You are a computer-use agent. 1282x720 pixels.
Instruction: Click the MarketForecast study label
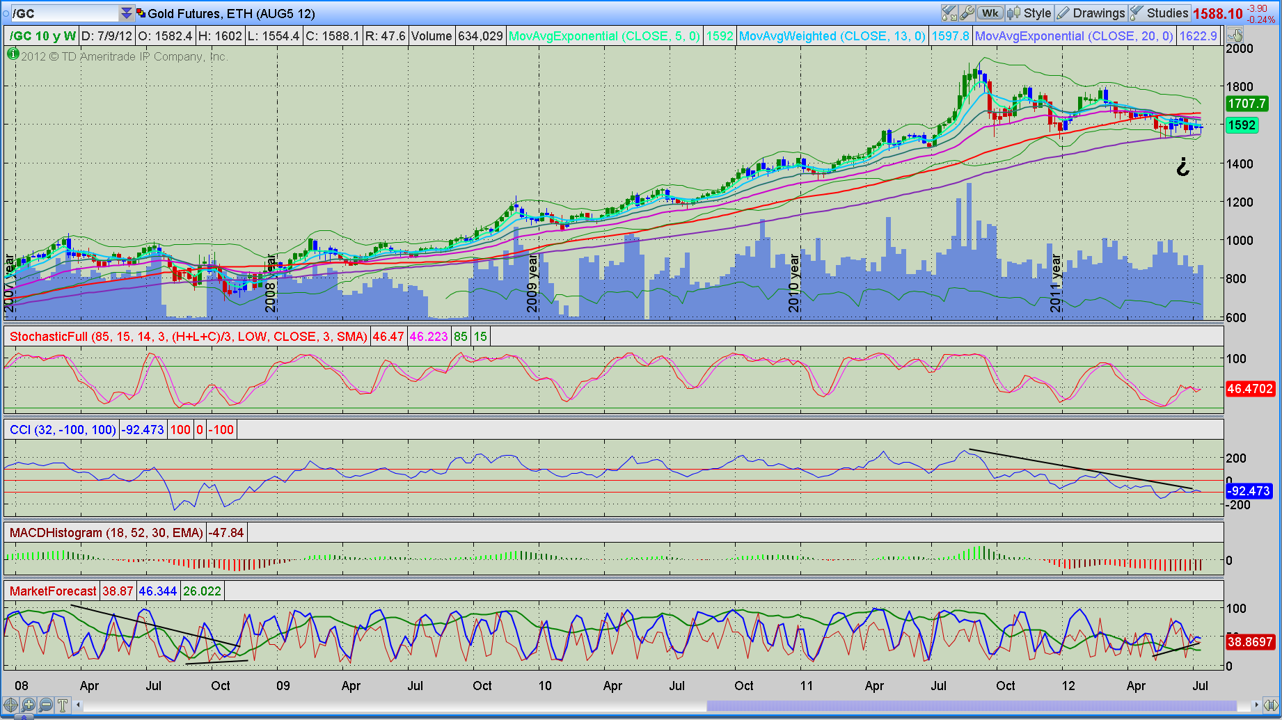point(53,591)
